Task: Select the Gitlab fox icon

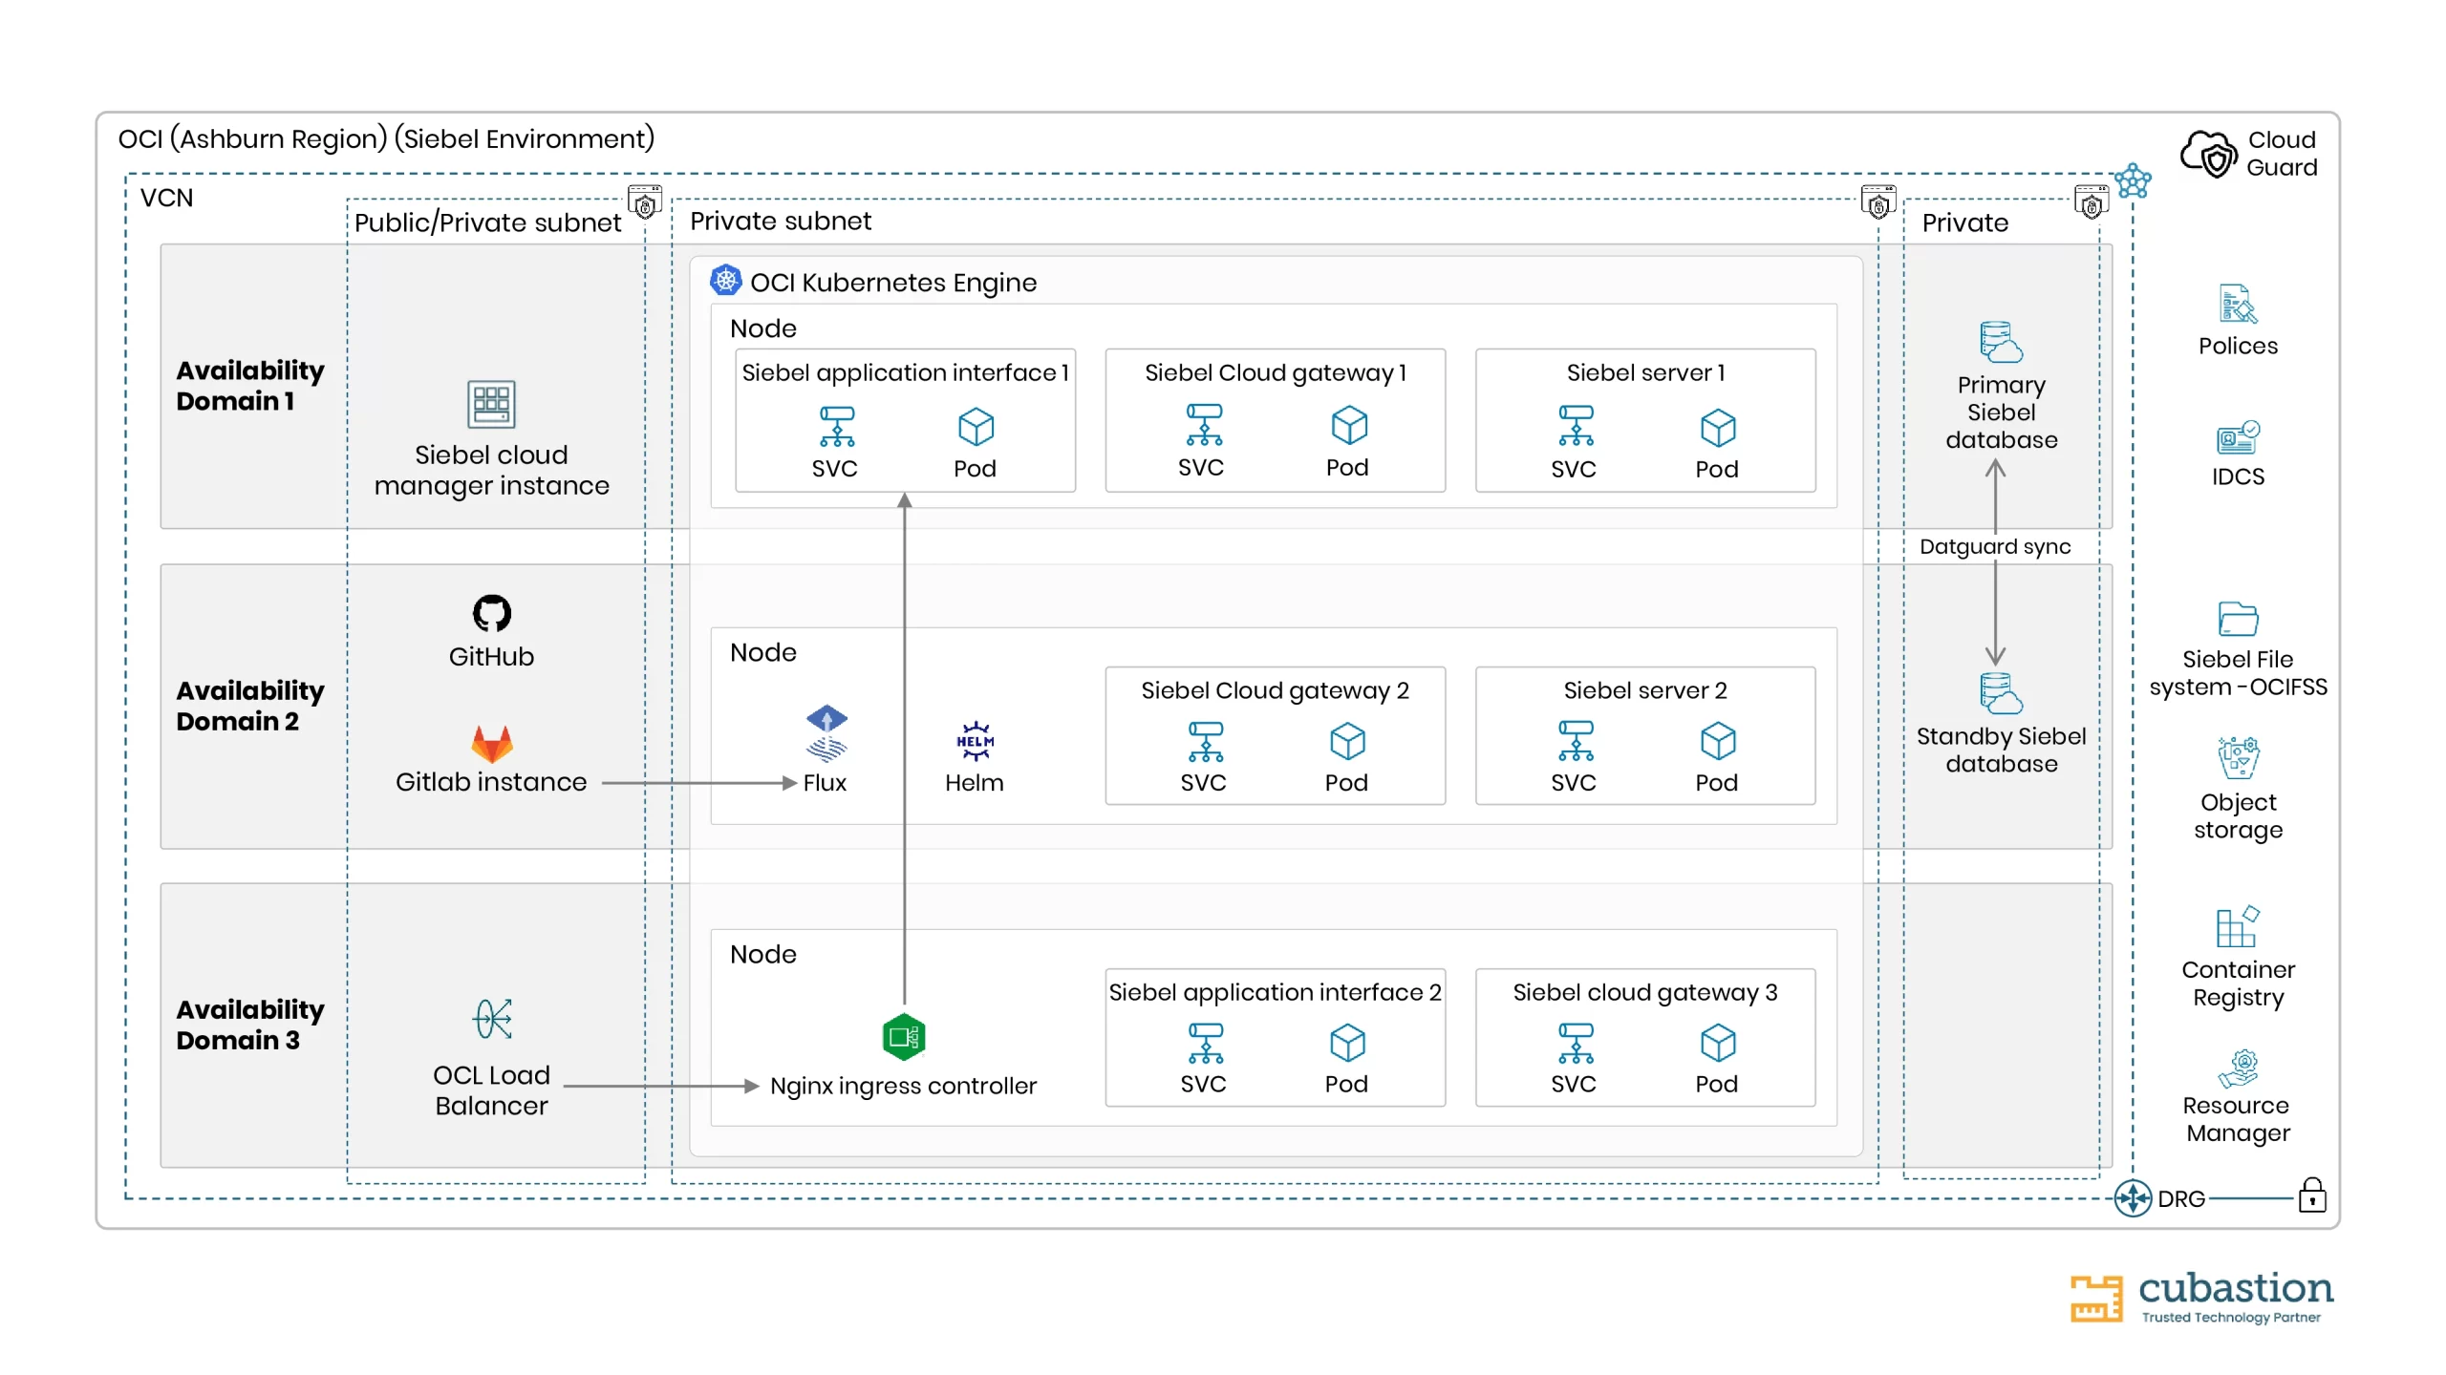Action: click(491, 743)
